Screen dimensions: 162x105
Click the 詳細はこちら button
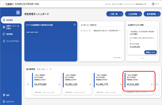click(x=150, y=52)
